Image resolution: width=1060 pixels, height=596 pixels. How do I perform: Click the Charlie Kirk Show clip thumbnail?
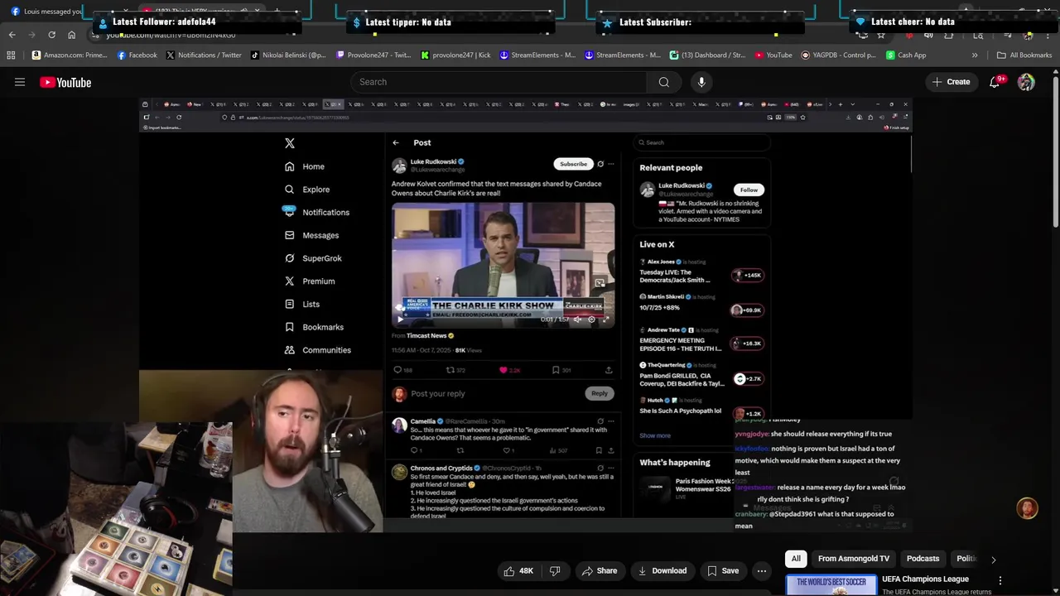click(503, 265)
